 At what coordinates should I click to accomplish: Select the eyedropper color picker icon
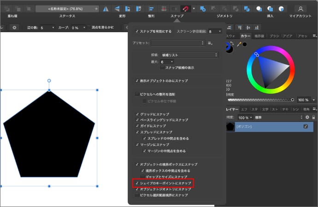pyautogui.click(x=239, y=44)
